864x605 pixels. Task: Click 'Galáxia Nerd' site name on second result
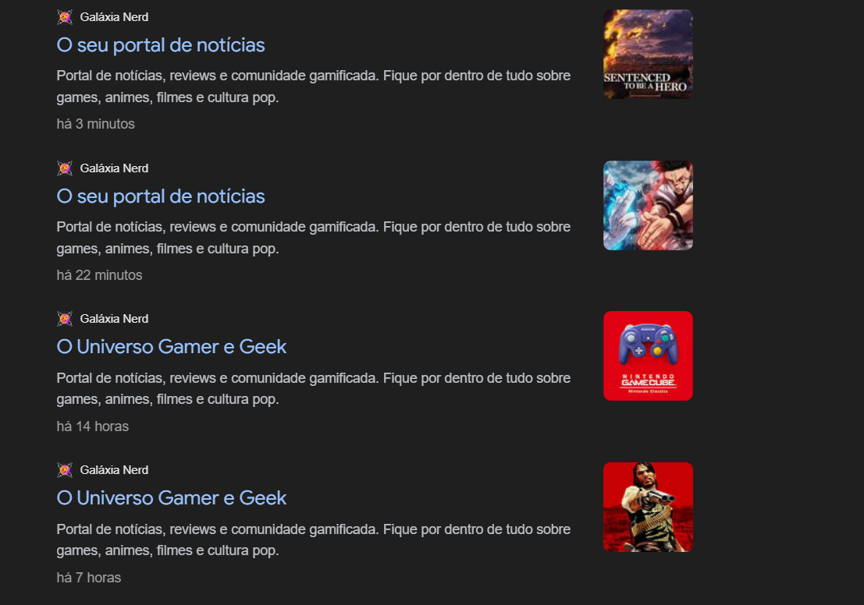[114, 168]
